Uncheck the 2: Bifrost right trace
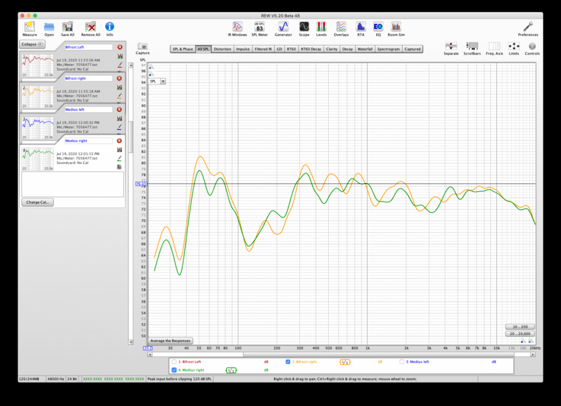The height and width of the screenshot is (406, 561). tap(288, 362)
